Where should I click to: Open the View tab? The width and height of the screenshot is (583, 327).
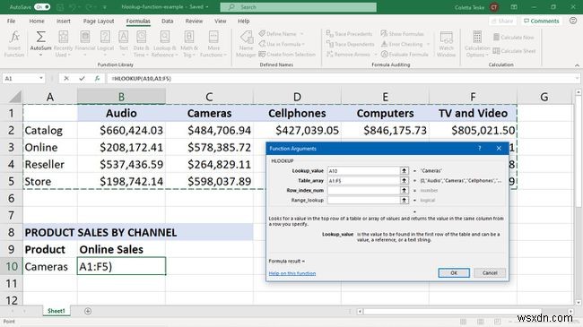coord(220,22)
